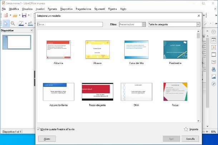Open the Open-file dropdown arrow
The image size is (218, 145).
(20, 15)
